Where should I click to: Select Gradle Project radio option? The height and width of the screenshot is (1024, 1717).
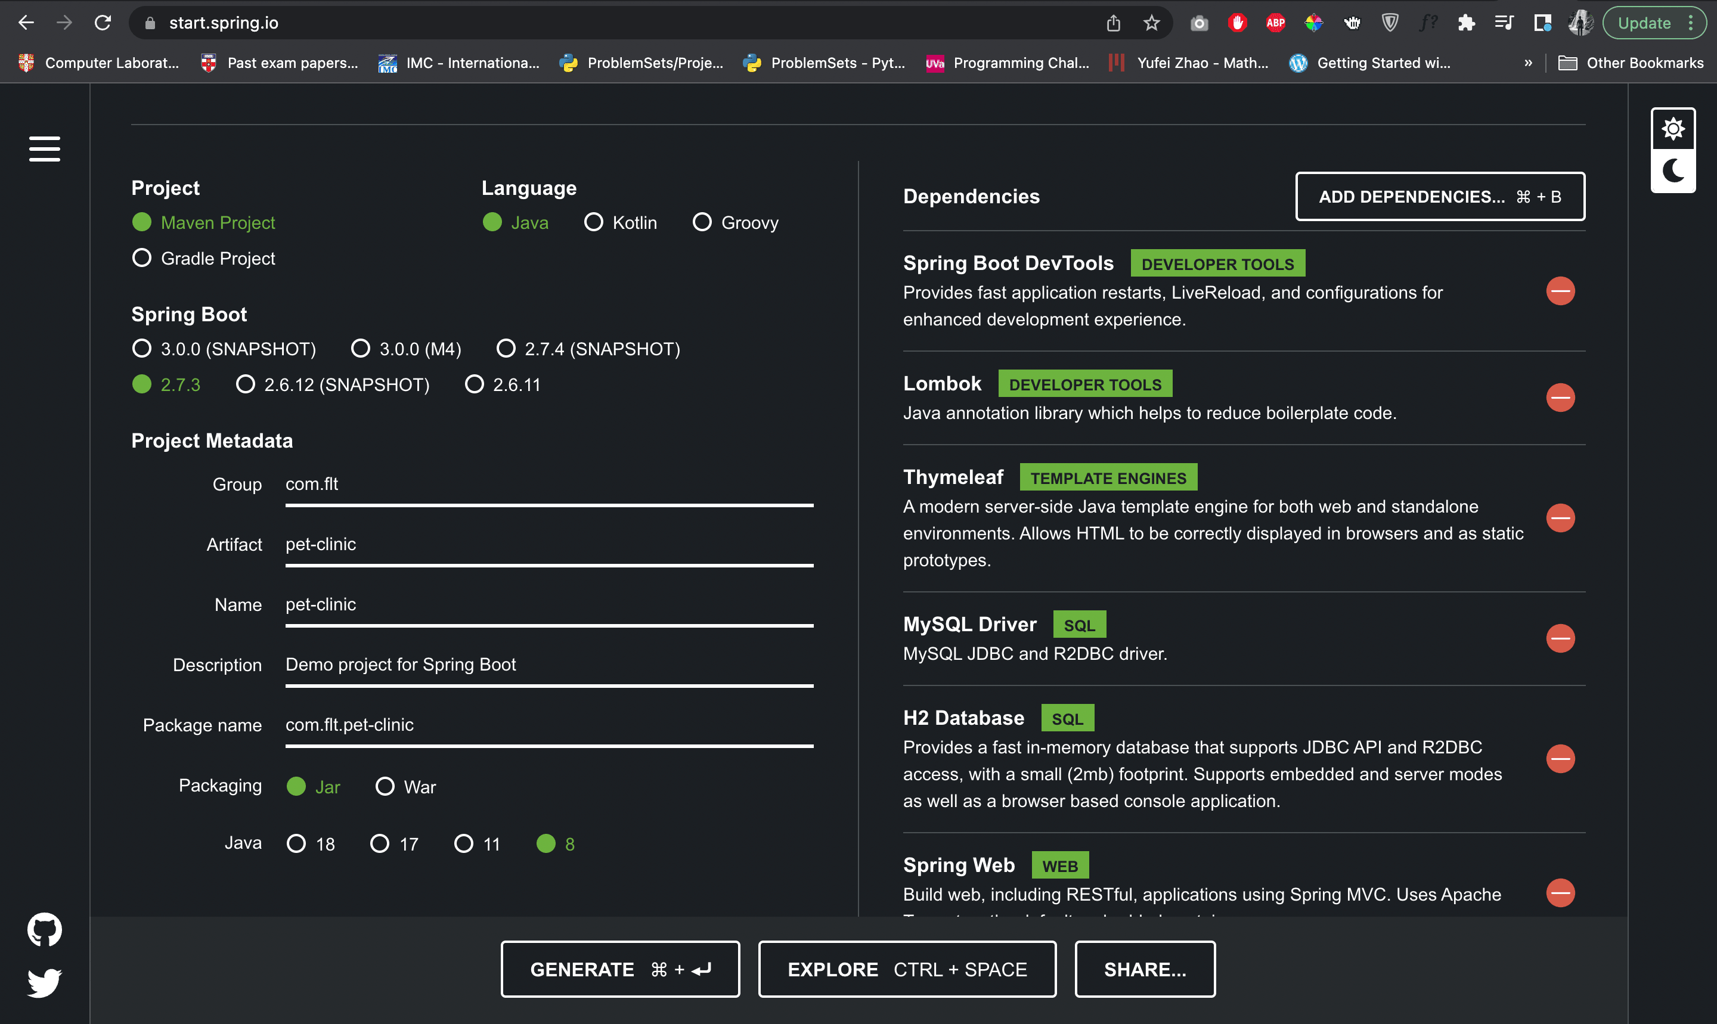(x=203, y=258)
